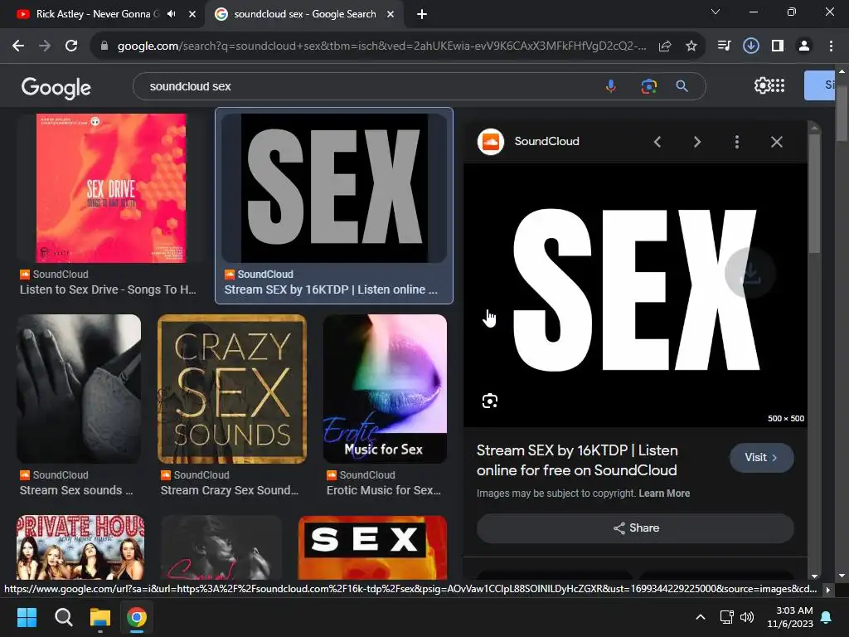849x637 pixels.
Task: Open volume control in system tray
Action: point(747,617)
